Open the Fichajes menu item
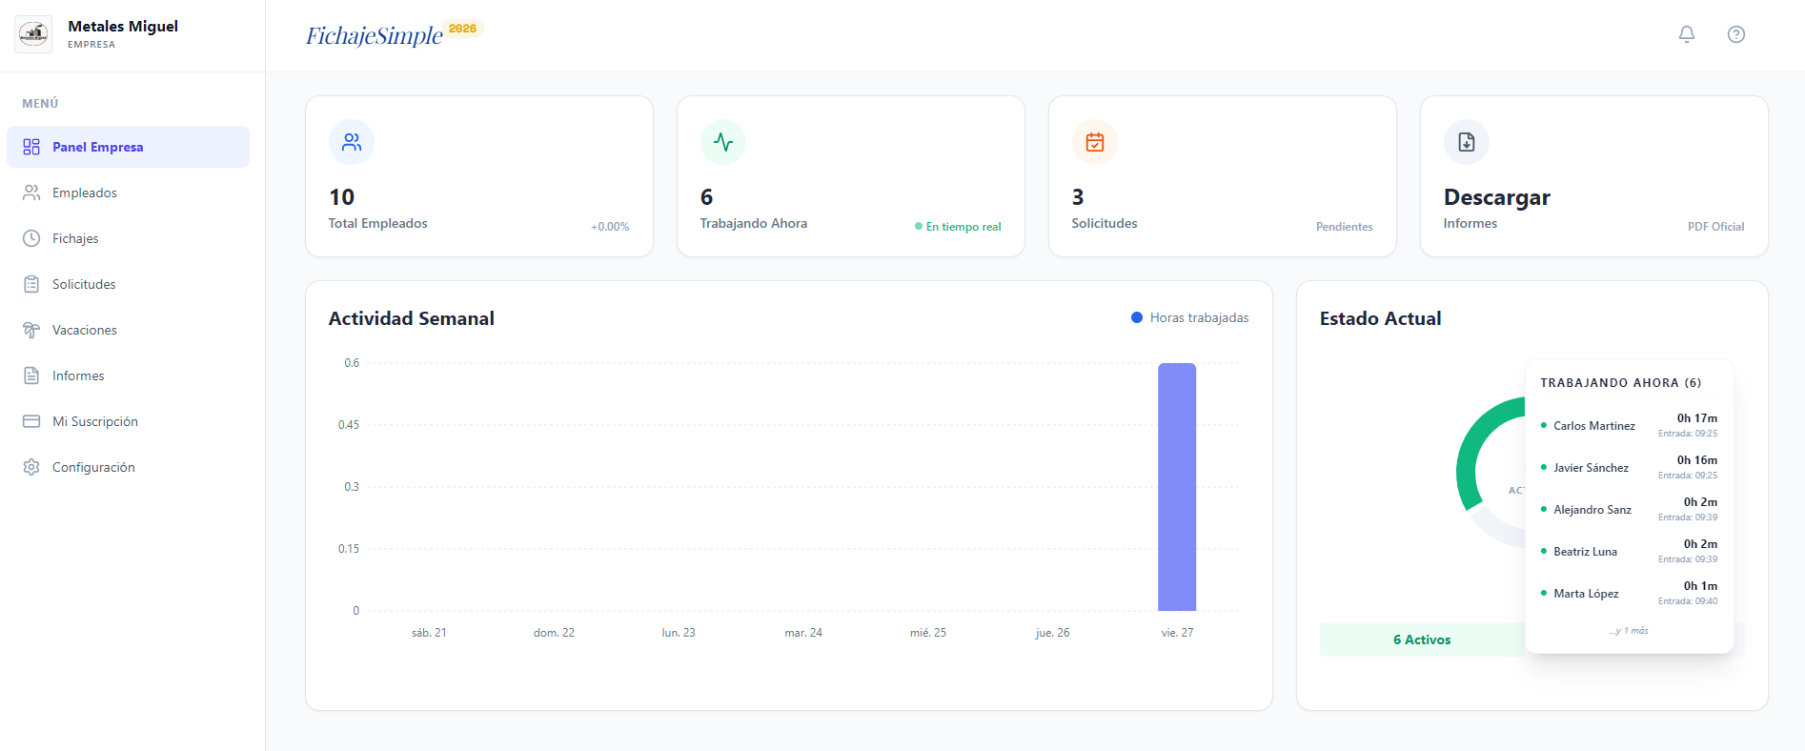The image size is (1805, 751). [x=75, y=238]
